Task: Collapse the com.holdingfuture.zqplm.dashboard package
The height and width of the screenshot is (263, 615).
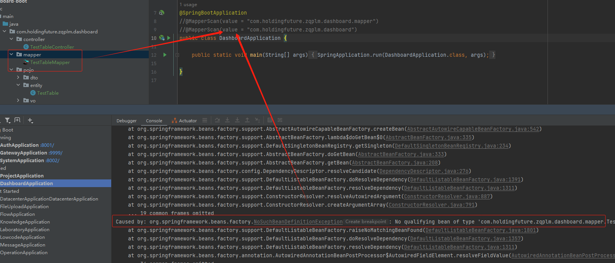Action: coord(4,31)
